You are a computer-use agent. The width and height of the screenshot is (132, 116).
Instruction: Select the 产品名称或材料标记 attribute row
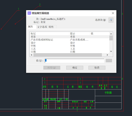coord(70,40)
